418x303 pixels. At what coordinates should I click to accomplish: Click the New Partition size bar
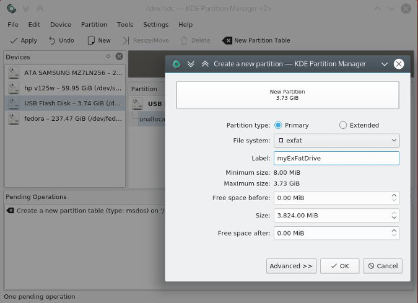tap(287, 95)
